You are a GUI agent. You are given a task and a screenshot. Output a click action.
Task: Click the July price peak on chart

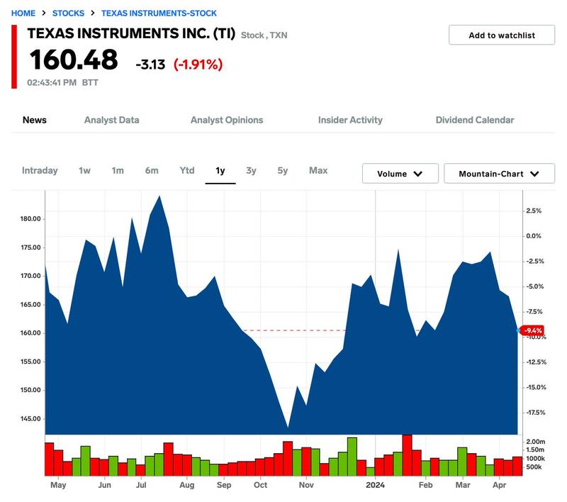click(x=159, y=196)
